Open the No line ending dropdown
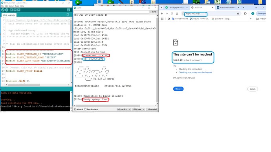Screen dimensions: 271x152 pyautogui.click(x=123, y=109)
